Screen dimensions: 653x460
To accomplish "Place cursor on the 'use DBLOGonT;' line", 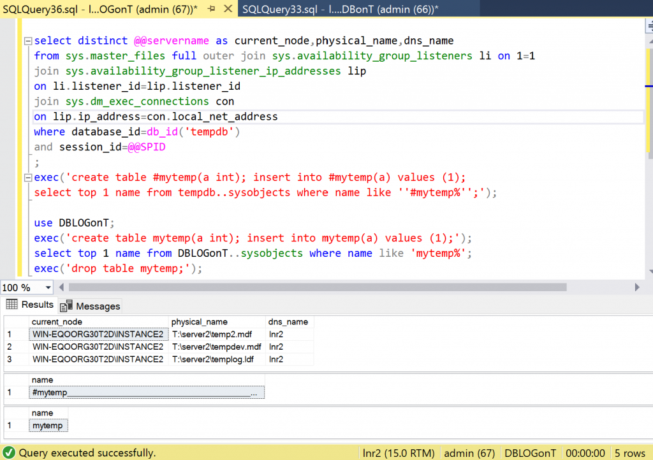I will 75,223.
